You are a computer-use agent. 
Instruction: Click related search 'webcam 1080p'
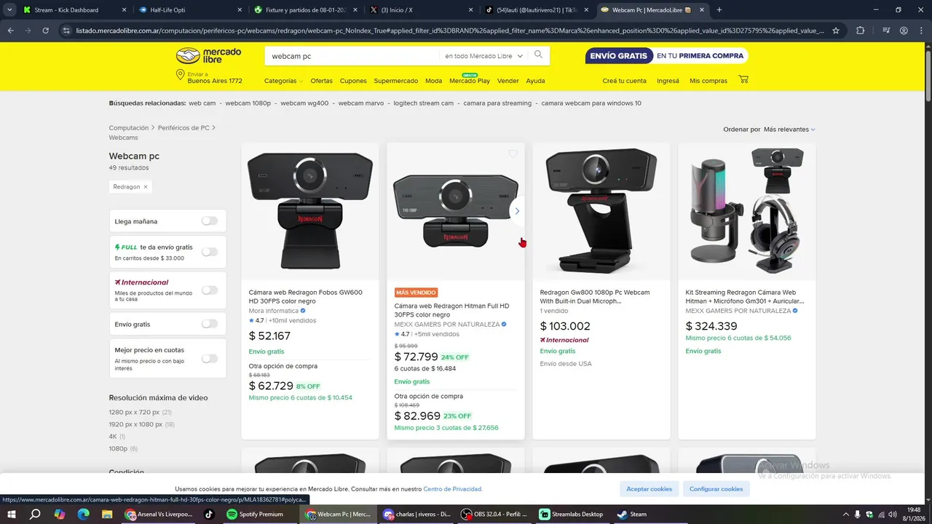point(248,103)
